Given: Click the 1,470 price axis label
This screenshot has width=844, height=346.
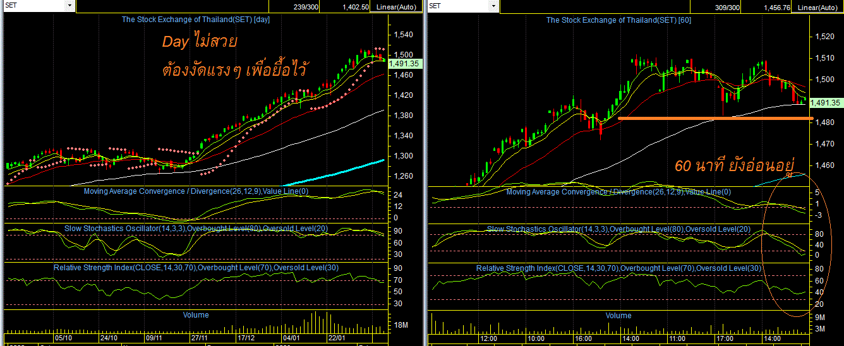Looking at the screenshot, I should pos(824,144).
